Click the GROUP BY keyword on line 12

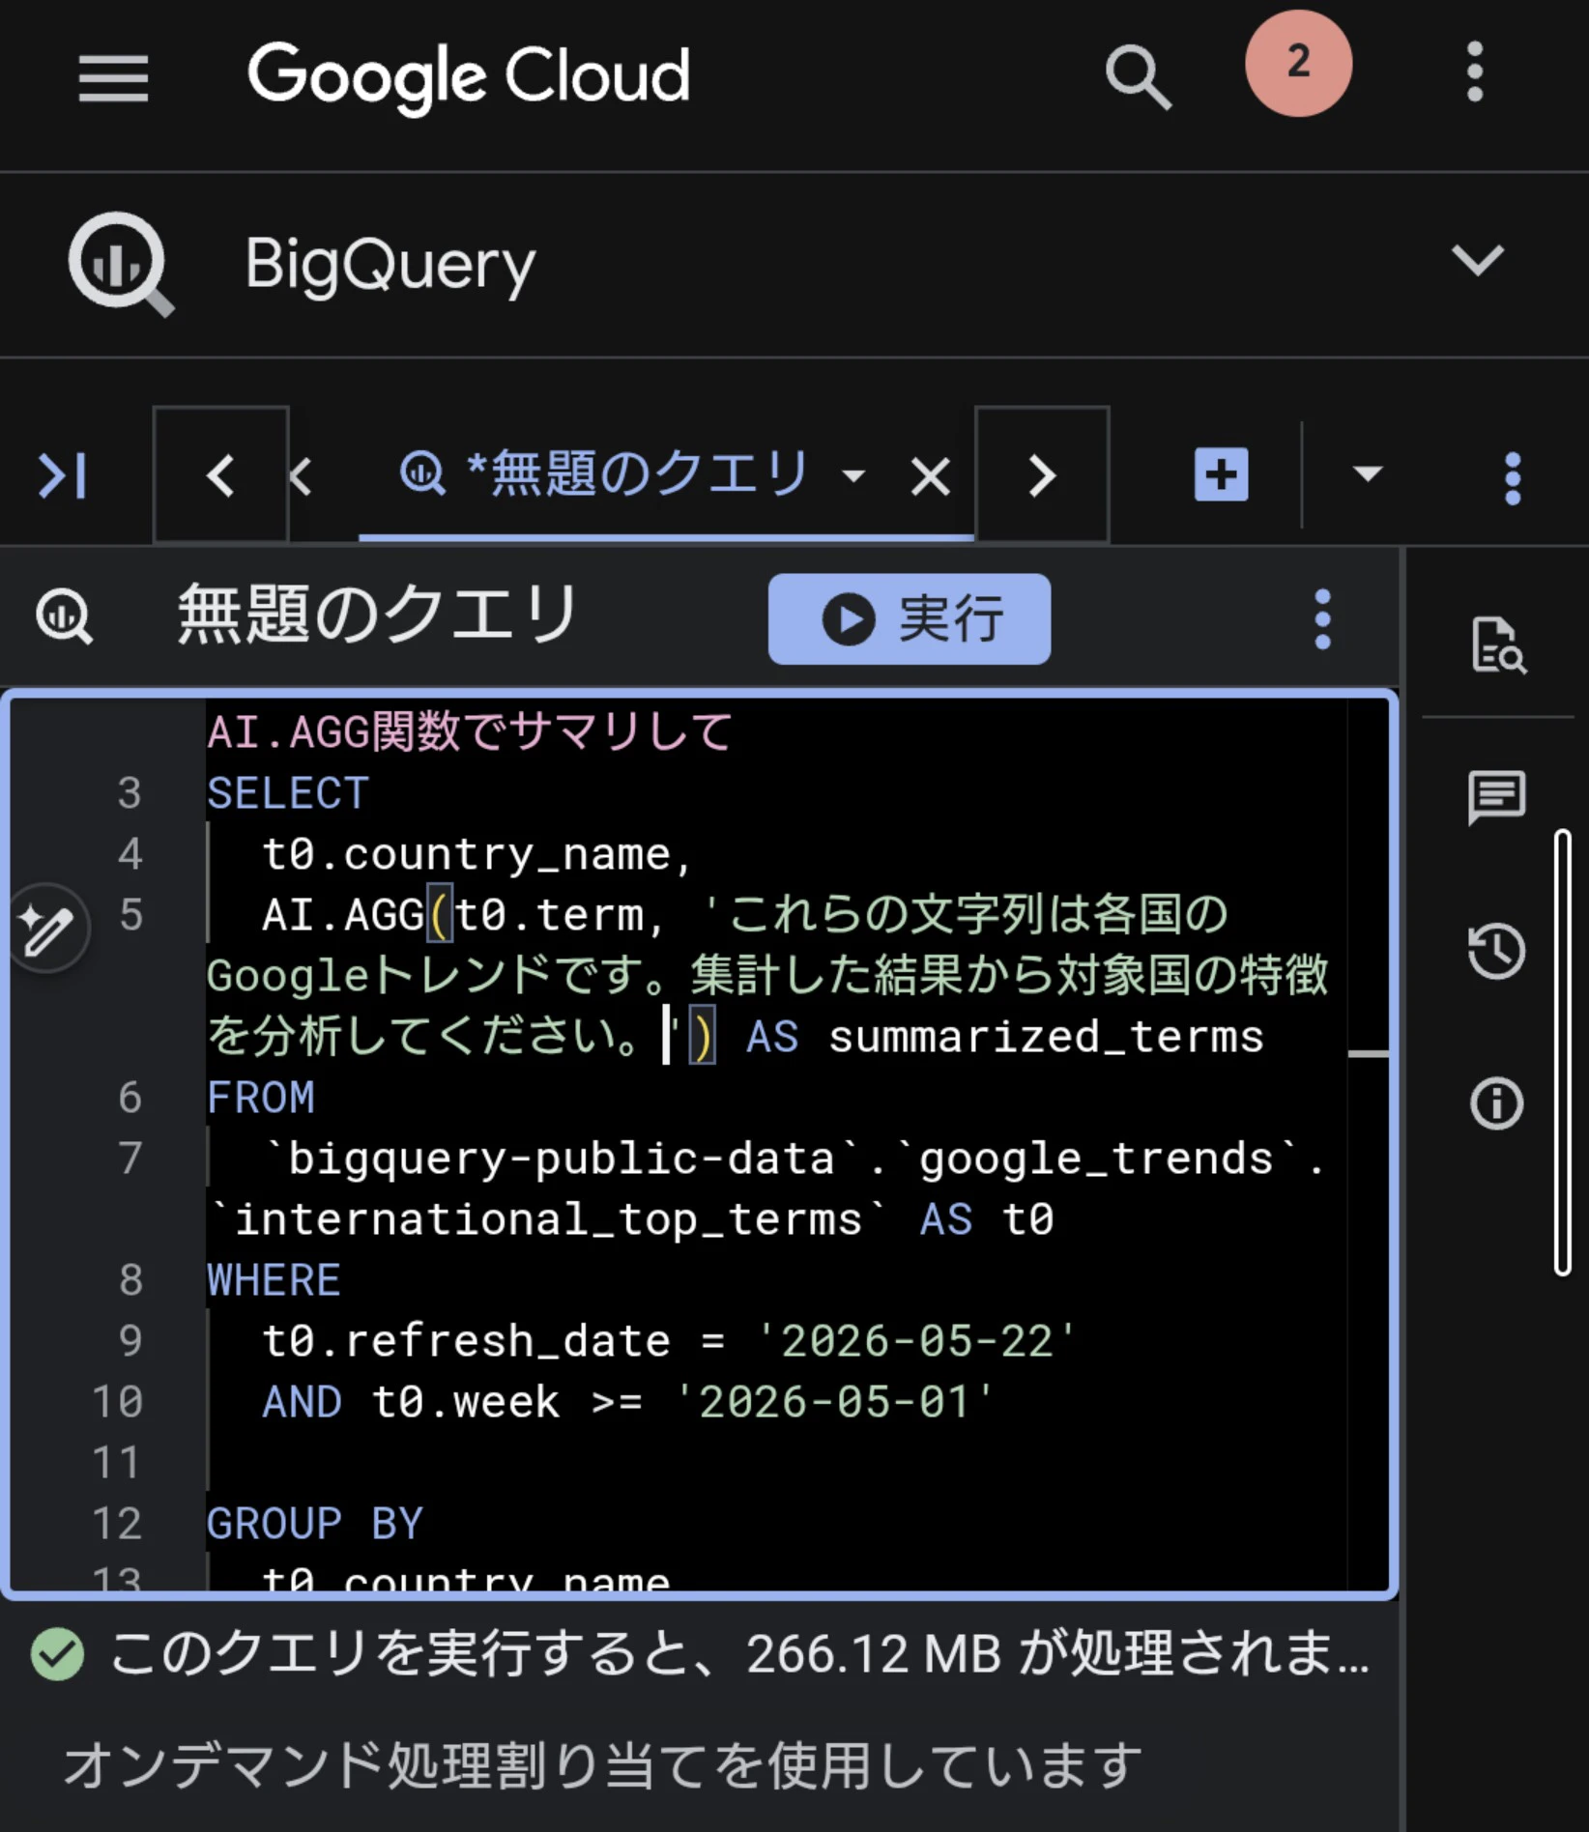[315, 1524]
